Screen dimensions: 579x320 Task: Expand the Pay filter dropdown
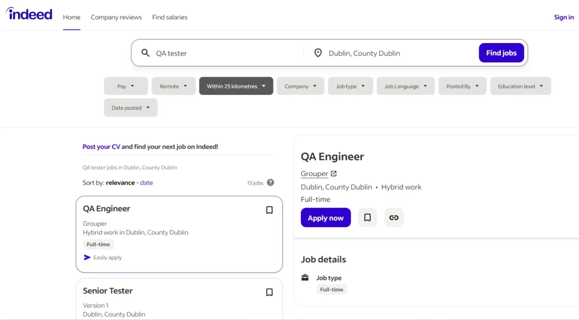click(x=126, y=86)
